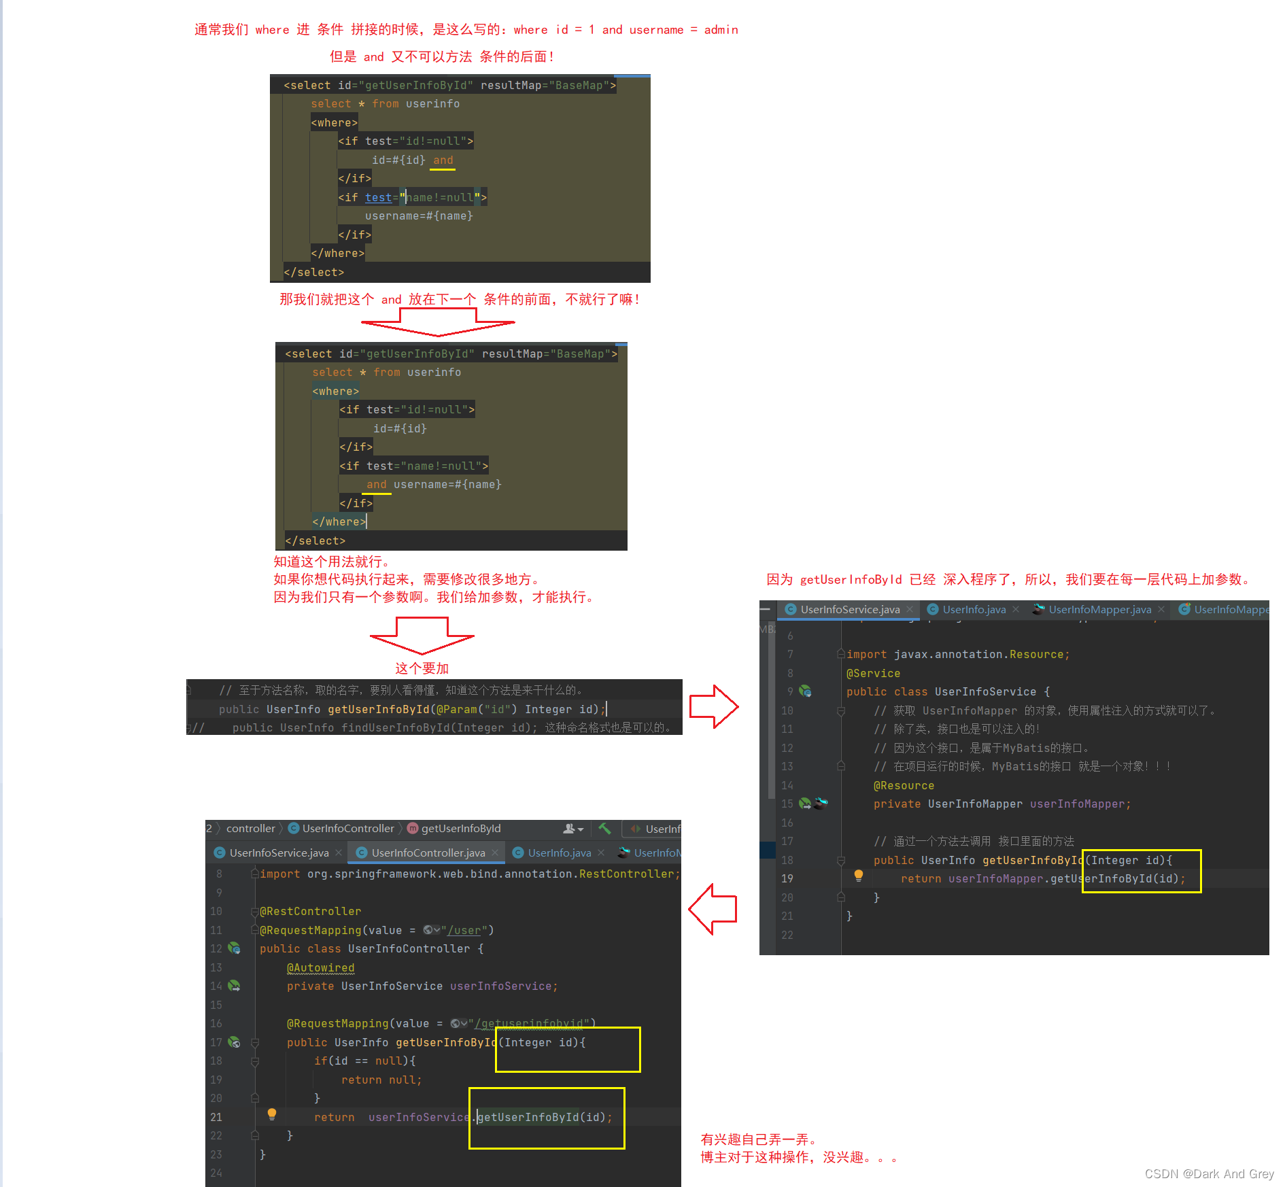Collapse the comment block fold marker on service line 10

841,710
